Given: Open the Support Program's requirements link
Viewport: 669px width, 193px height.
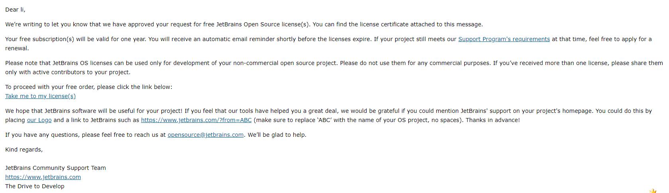Looking at the screenshot, I should [504, 39].
